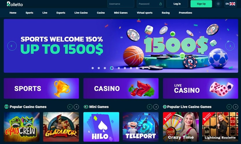Image resolution: width=241 pixels, height=144 pixels.
Task: Go to previous Popular Casino Games
Action: (70, 107)
